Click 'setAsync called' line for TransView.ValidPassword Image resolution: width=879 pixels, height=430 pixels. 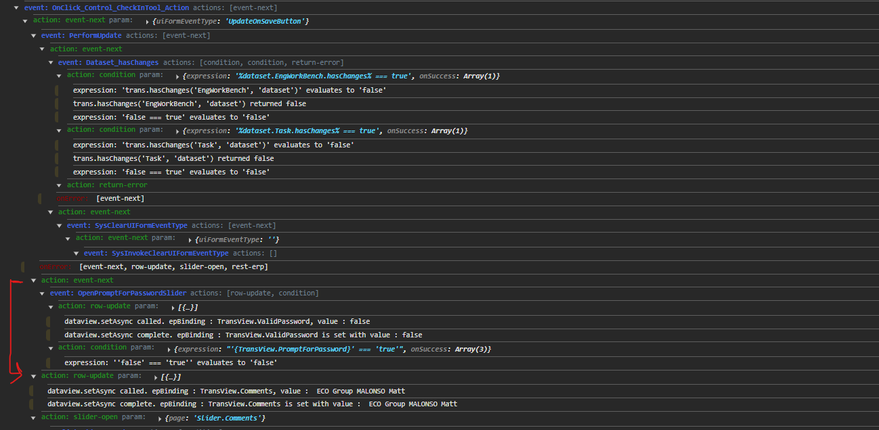[x=217, y=322]
